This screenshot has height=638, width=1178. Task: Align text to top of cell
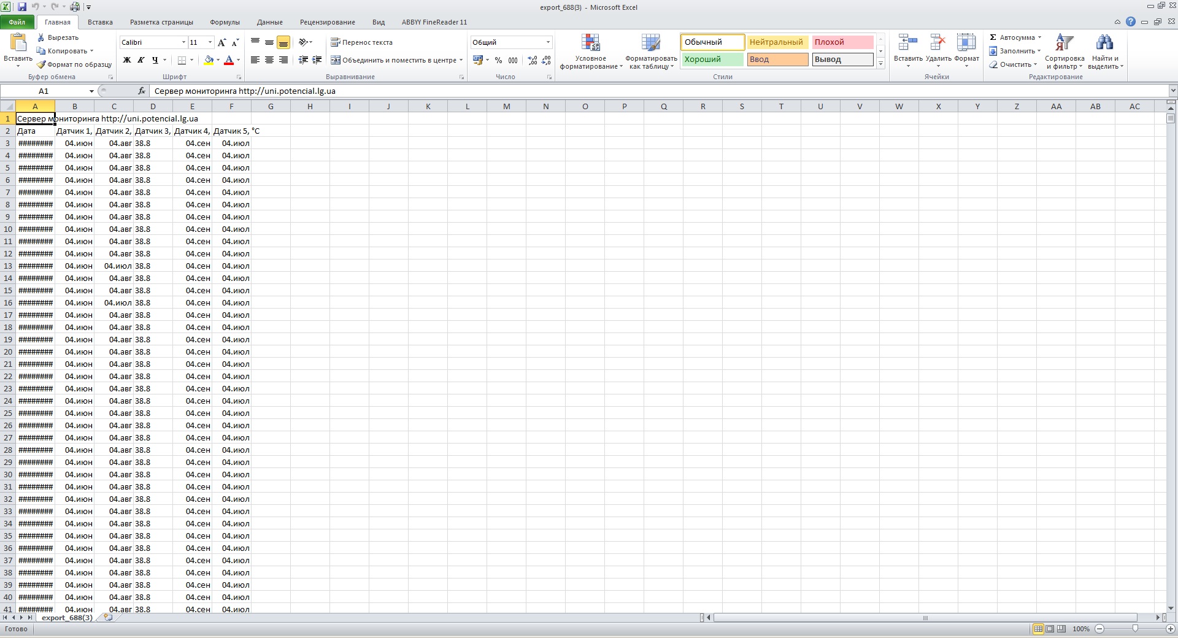255,42
